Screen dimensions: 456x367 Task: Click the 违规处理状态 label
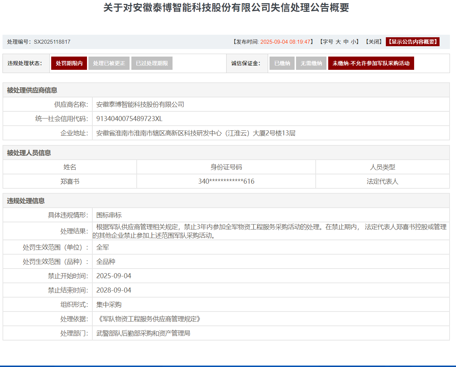[25, 63]
